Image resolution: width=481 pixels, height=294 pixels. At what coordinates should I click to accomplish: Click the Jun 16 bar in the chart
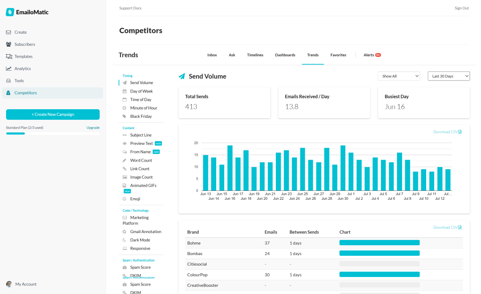point(230,168)
